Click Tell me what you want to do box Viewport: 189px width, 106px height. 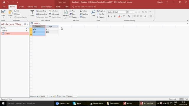tap(84, 7)
